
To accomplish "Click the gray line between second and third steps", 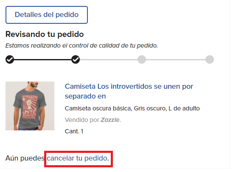I will pos(109,59).
